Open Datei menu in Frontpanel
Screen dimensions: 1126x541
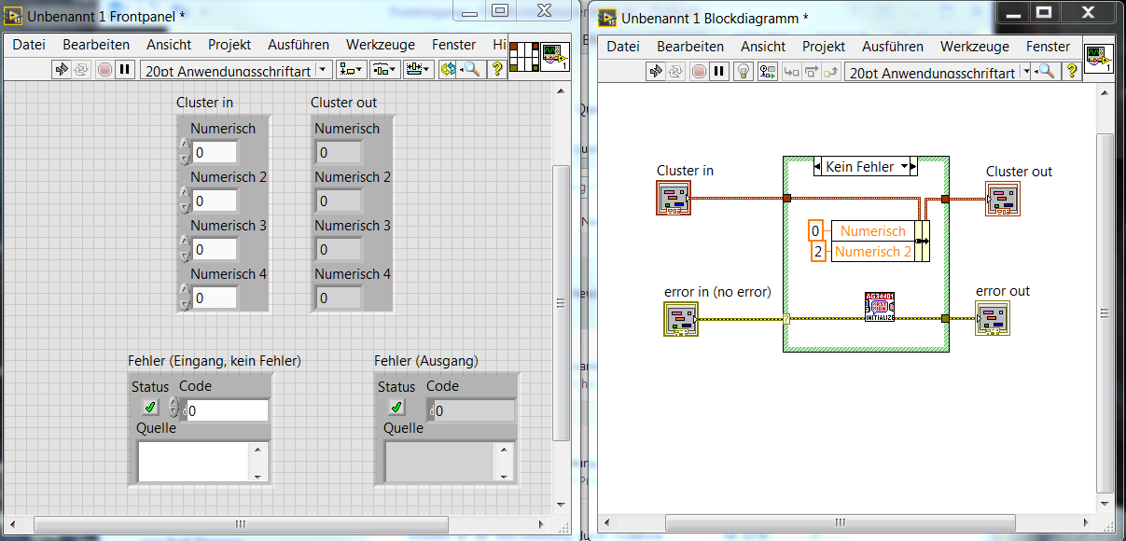tap(29, 44)
